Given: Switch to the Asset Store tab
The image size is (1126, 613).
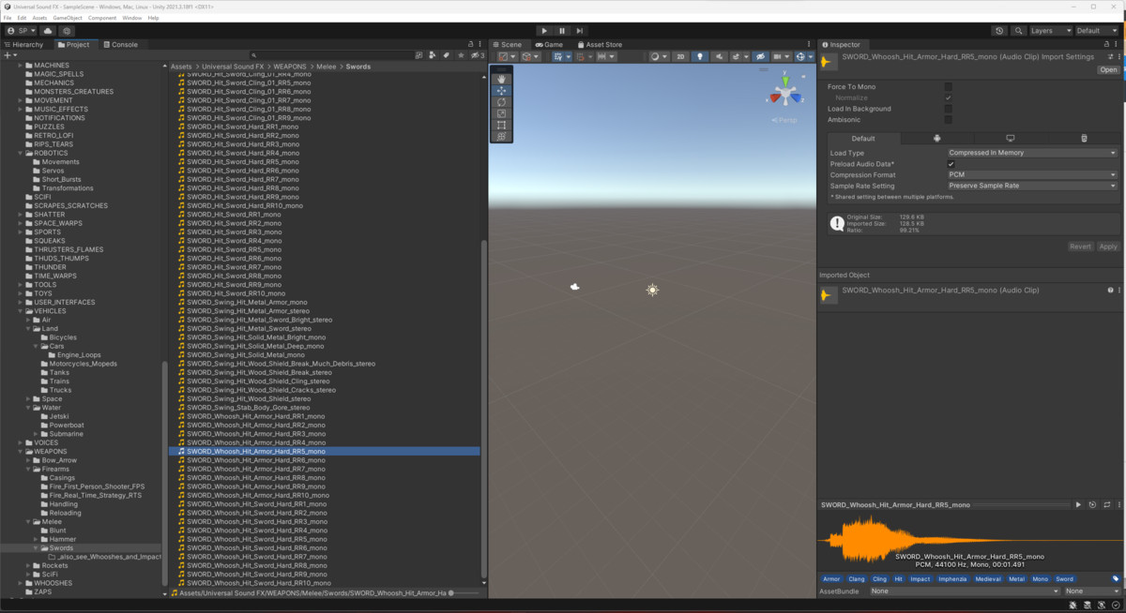Looking at the screenshot, I should [601, 44].
